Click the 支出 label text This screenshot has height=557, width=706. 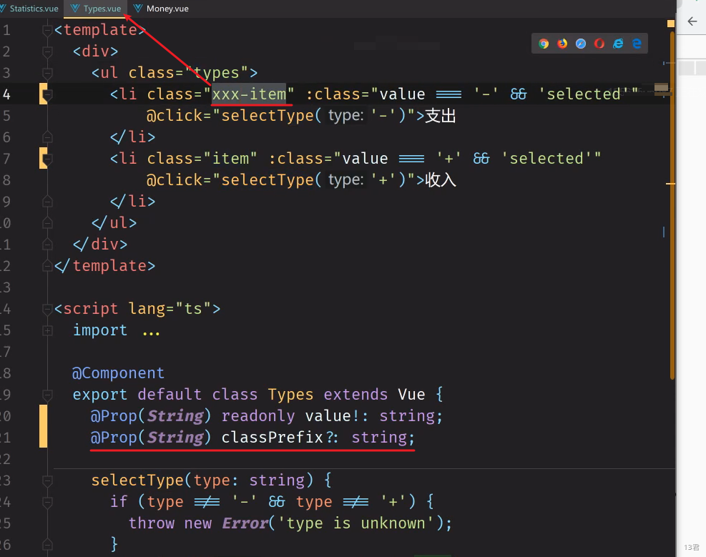click(441, 116)
